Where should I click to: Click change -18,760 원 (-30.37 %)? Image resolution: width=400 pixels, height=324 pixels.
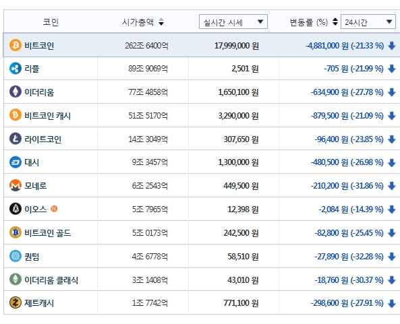[x=349, y=280]
